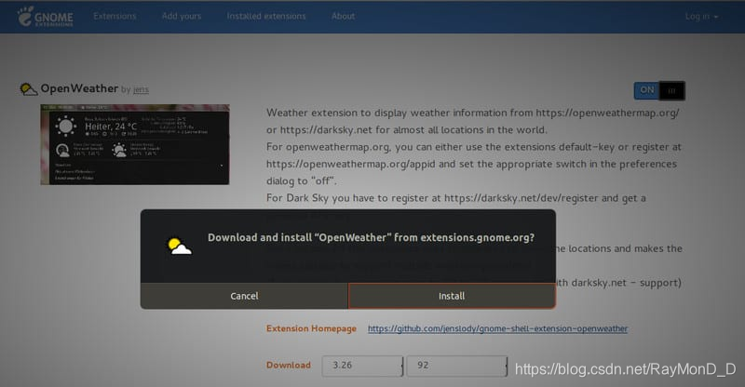The width and height of the screenshot is (745, 387).
Task: Click the Extension Homepage label
Action: click(311, 328)
